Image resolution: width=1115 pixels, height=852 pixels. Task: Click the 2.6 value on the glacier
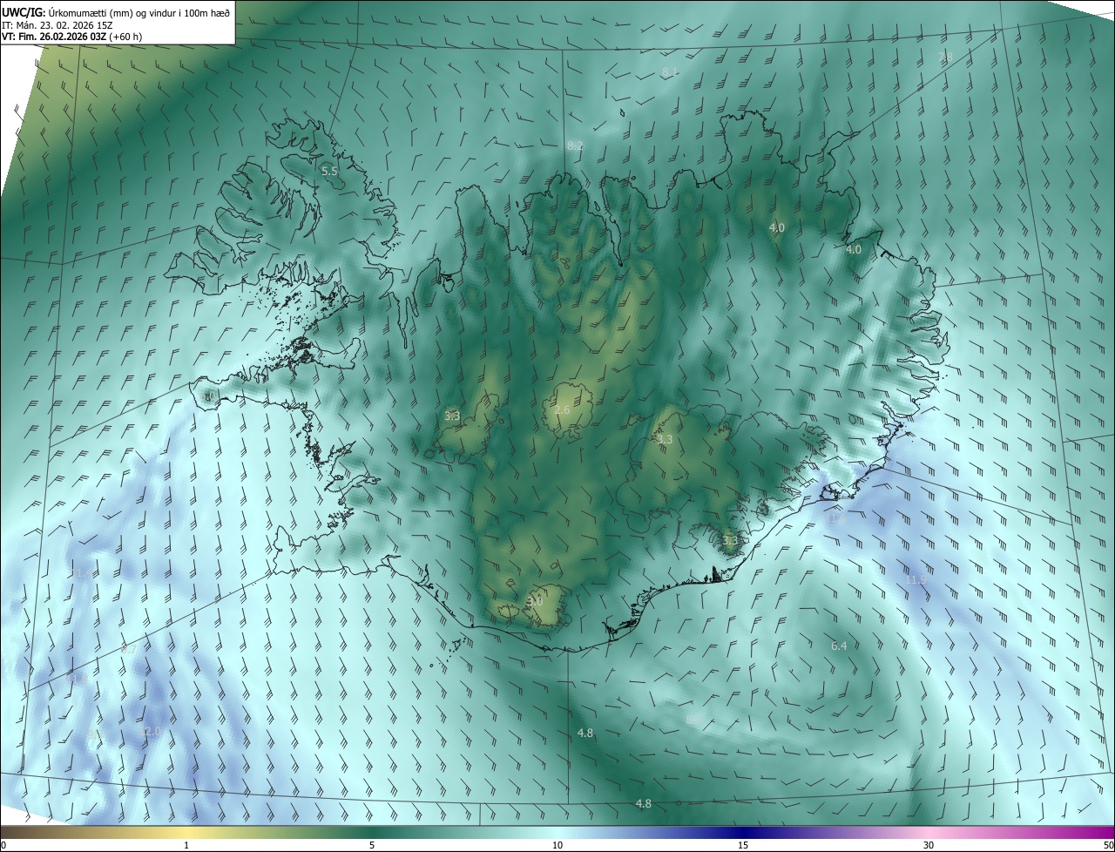(x=562, y=410)
